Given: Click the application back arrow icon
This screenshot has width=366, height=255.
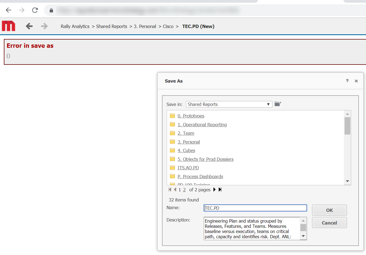Looking at the screenshot, I should pyautogui.click(x=29, y=26).
